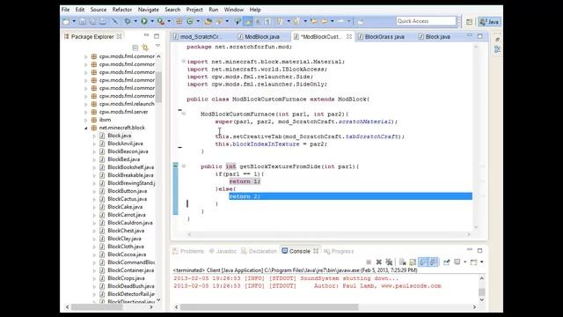The height and width of the screenshot is (317, 563).
Task: Terminate the console process
Action: [369, 262]
